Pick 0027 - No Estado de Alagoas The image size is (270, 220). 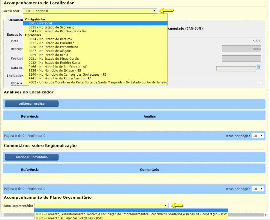click(x=95, y=51)
